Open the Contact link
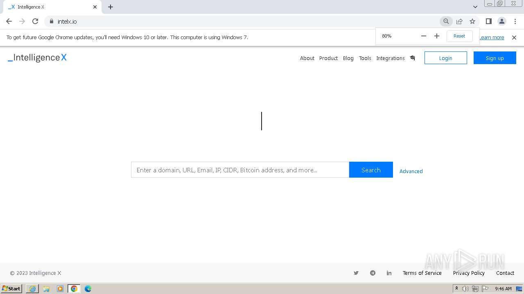 505,273
